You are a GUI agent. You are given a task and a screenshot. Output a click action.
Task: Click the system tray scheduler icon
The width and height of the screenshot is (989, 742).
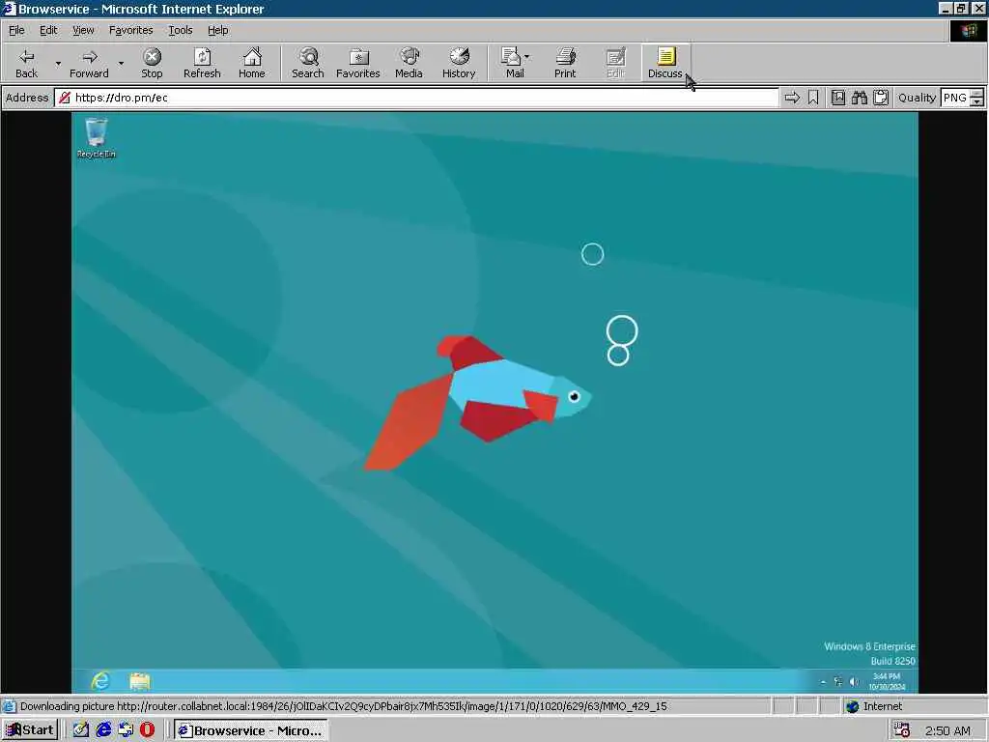click(902, 730)
